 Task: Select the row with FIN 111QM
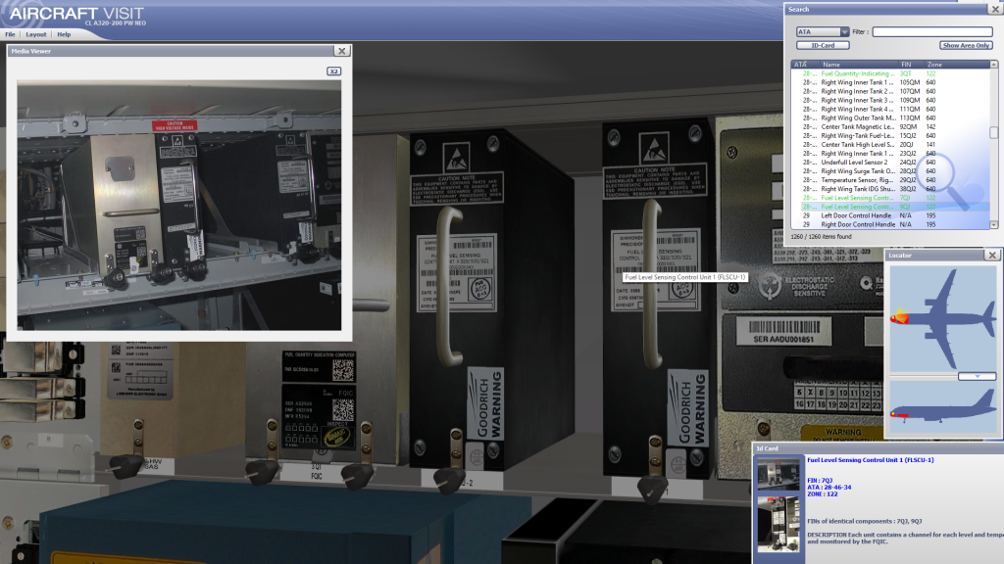(x=890, y=110)
